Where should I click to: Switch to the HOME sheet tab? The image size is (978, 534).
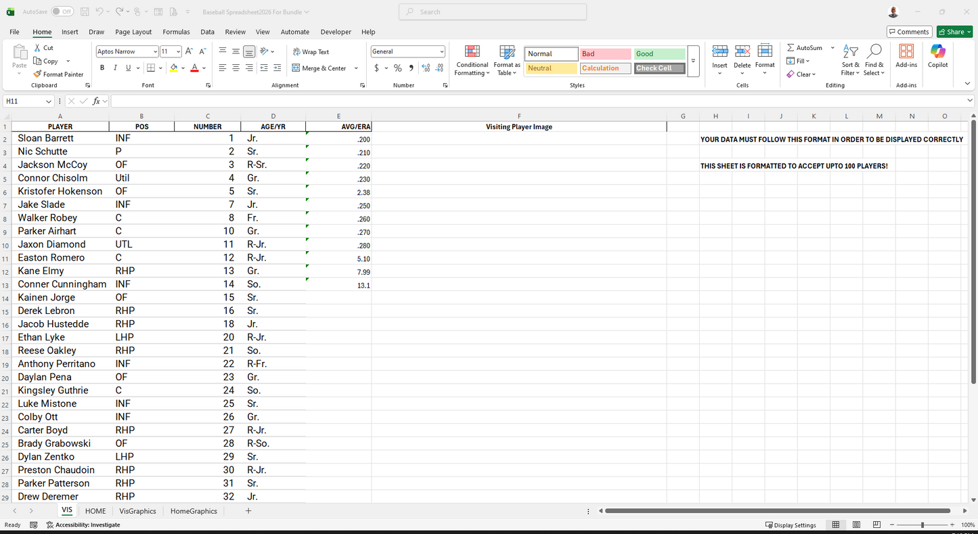pyautogui.click(x=95, y=511)
